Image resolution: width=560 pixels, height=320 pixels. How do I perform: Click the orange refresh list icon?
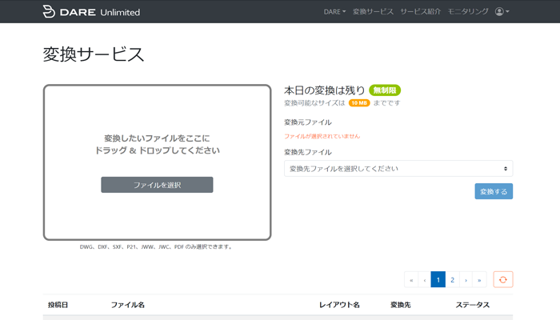click(503, 279)
